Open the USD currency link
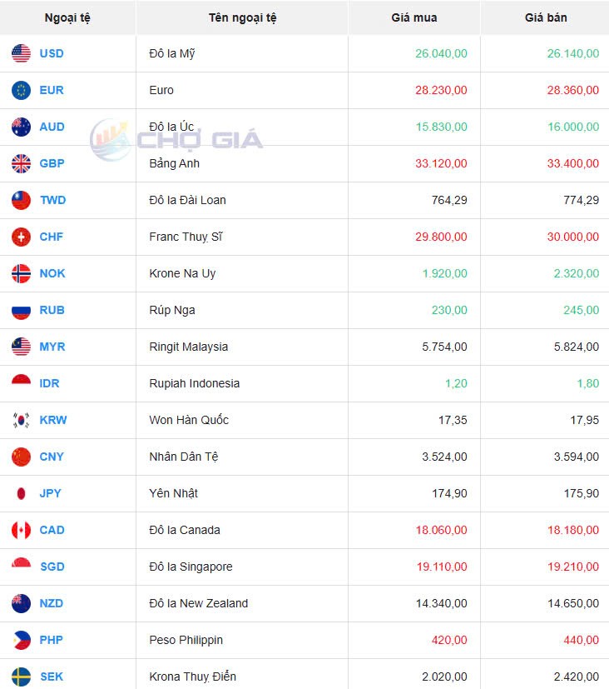The width and height of the screenshot is (609, 689). (51, 53)
